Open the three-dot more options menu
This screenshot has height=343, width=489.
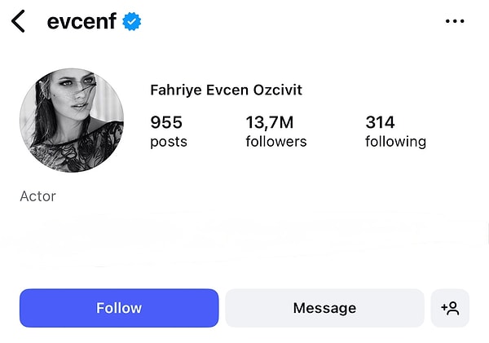(455, 22)
